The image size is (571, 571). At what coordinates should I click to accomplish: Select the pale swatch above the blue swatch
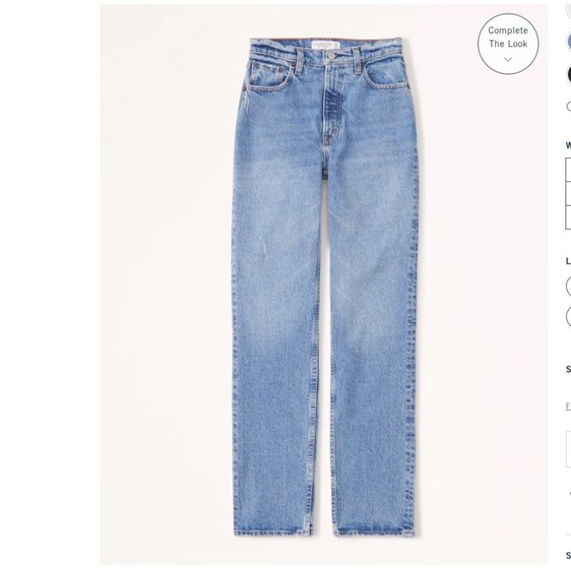(569, 10)
